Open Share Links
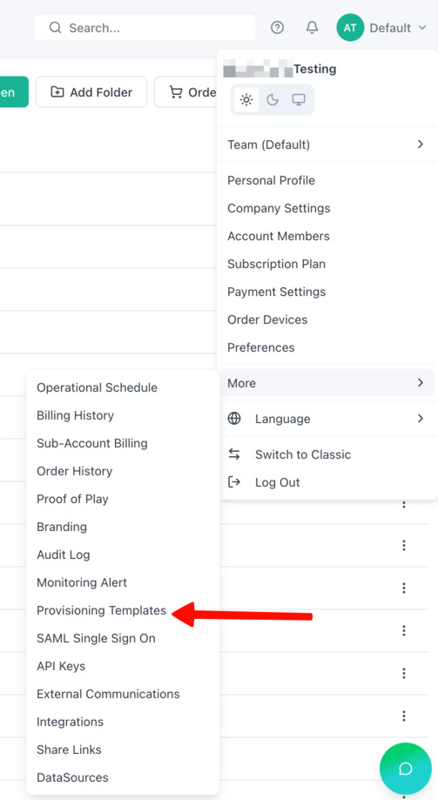Screen dimensions: 438x800 click(69, 750)
